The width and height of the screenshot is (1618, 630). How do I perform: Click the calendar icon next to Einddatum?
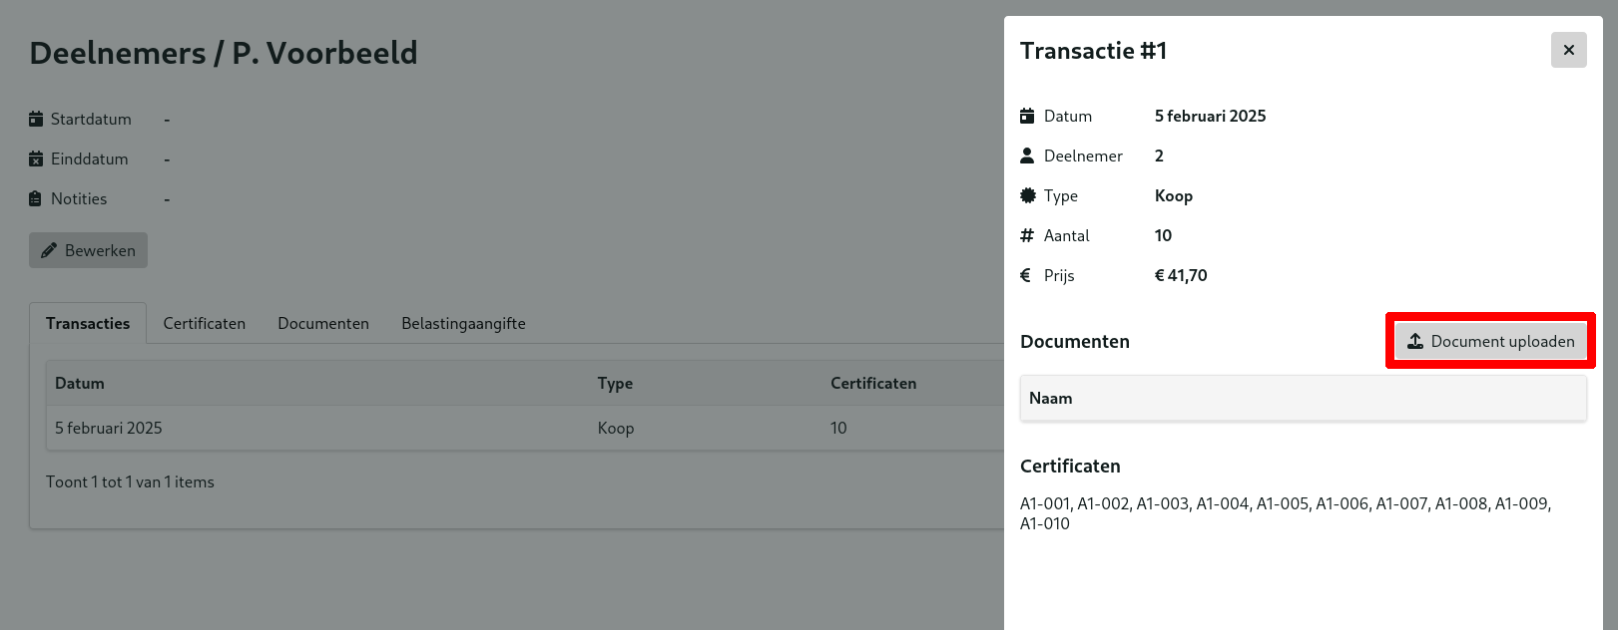[36, 158]
